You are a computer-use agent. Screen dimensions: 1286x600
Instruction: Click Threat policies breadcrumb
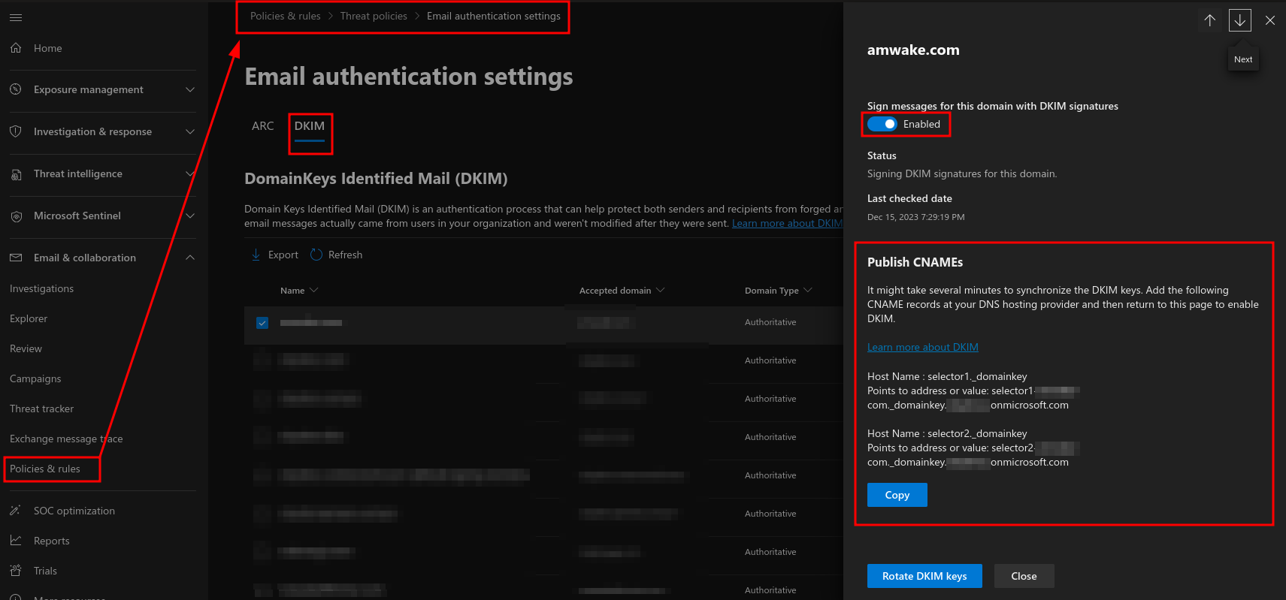[x=374, y=16]
